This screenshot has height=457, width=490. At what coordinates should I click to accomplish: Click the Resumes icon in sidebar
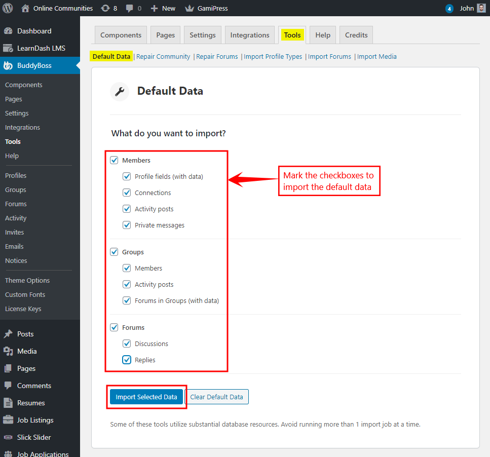[x=8, y=403]
